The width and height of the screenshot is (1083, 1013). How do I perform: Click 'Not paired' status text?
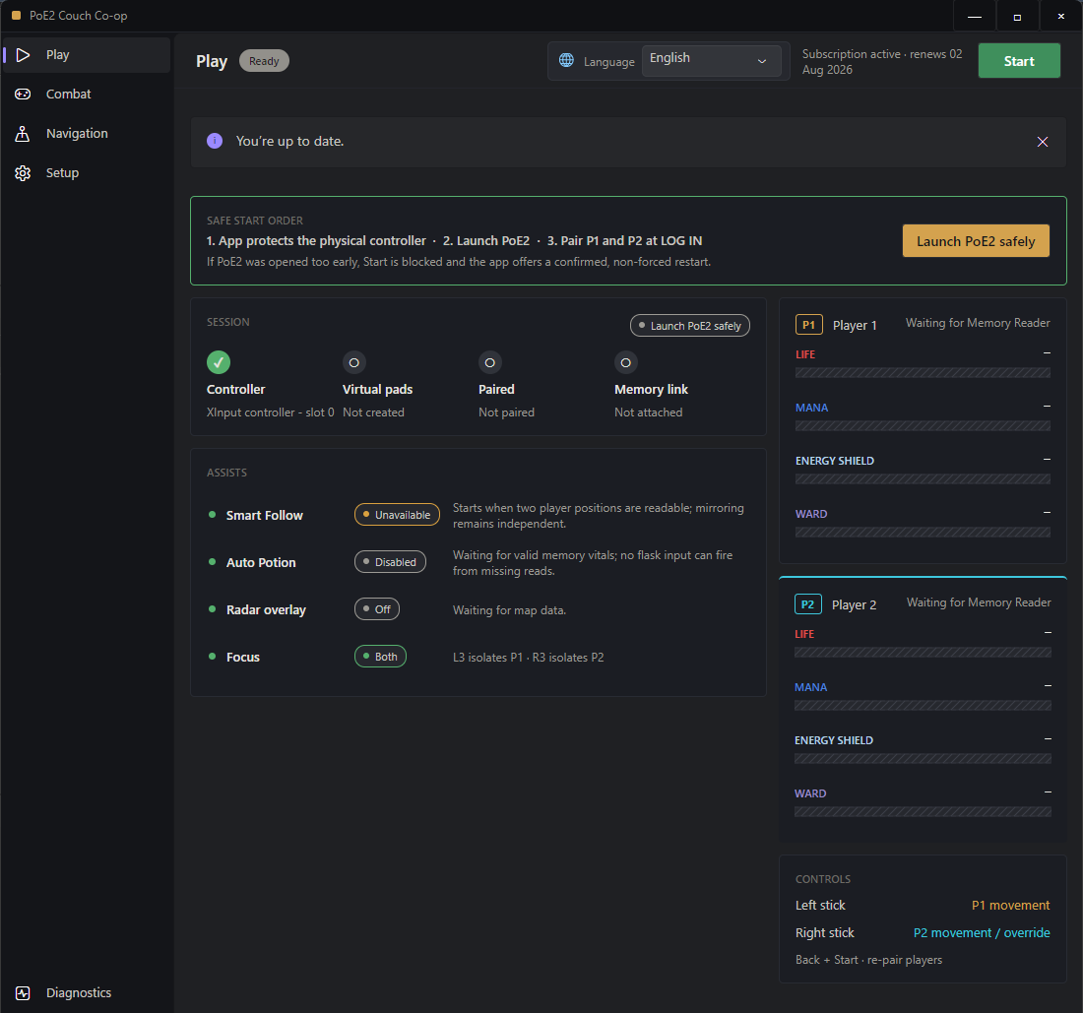click(506, 412)
